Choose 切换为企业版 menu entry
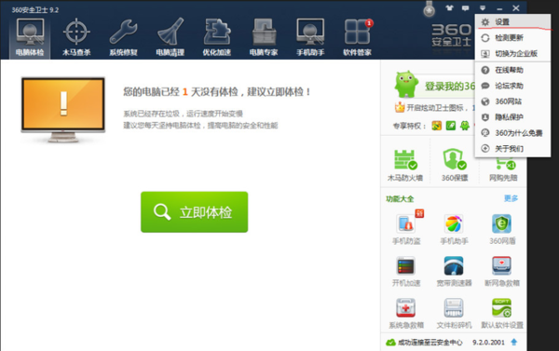 coord(512,53)
